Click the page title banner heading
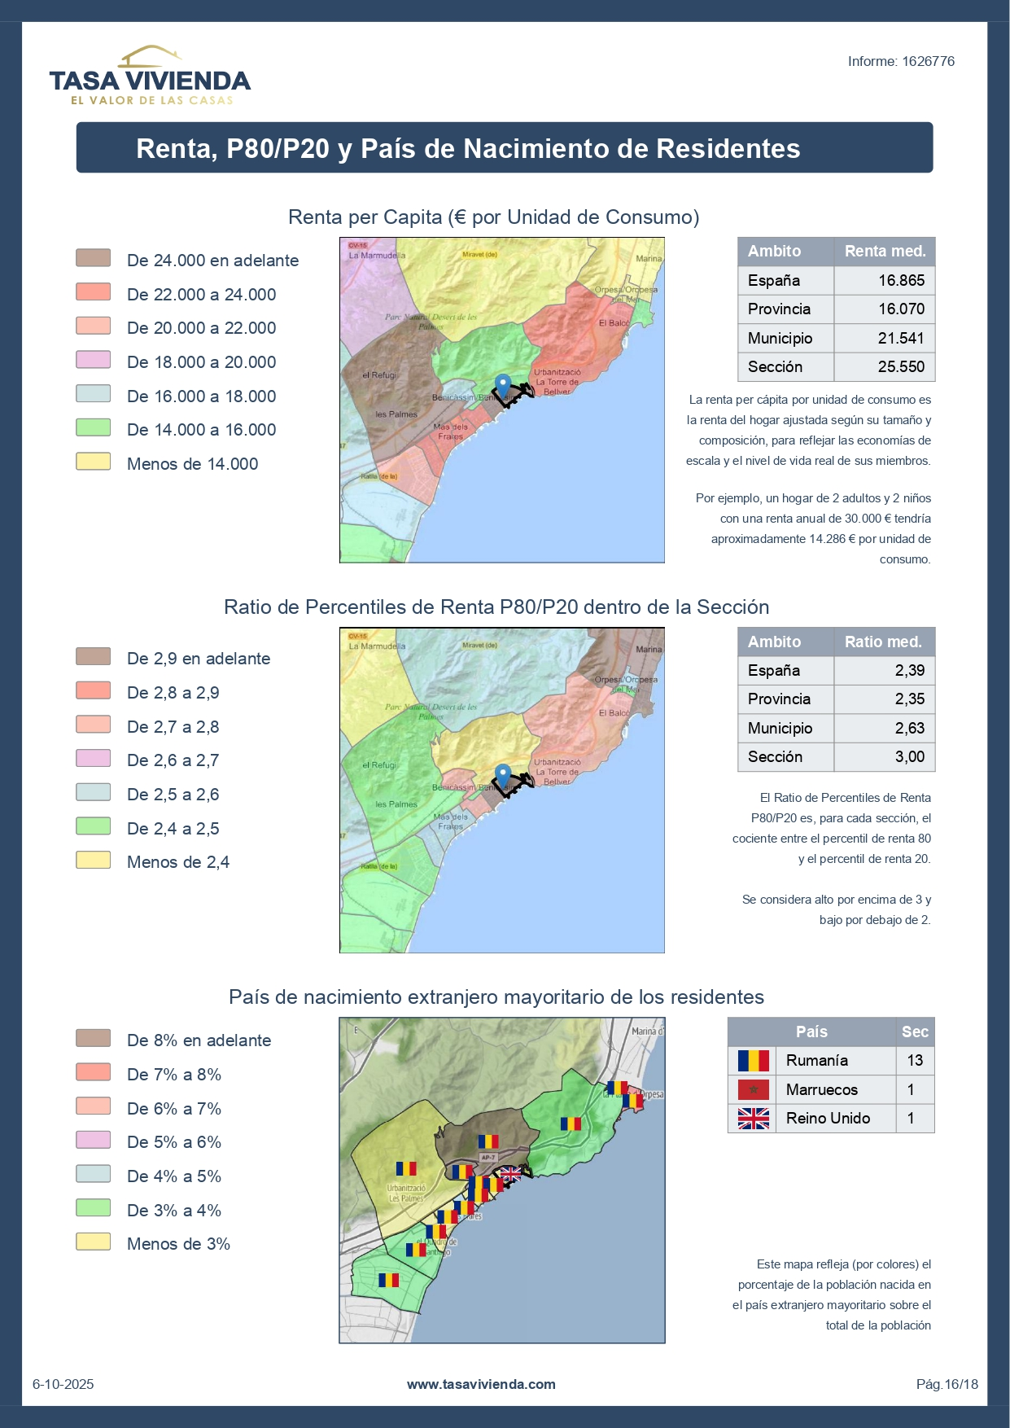Viewport: 1010px width, 1428px height. [468, 149]
